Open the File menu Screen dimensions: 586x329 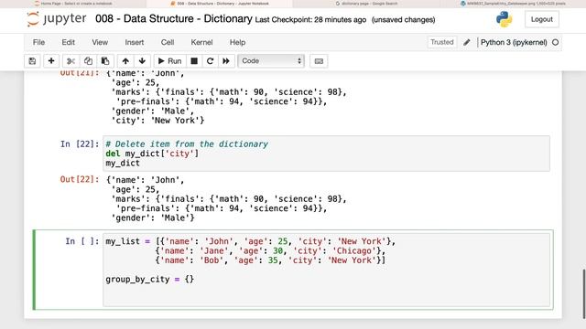tap(38, 42)
